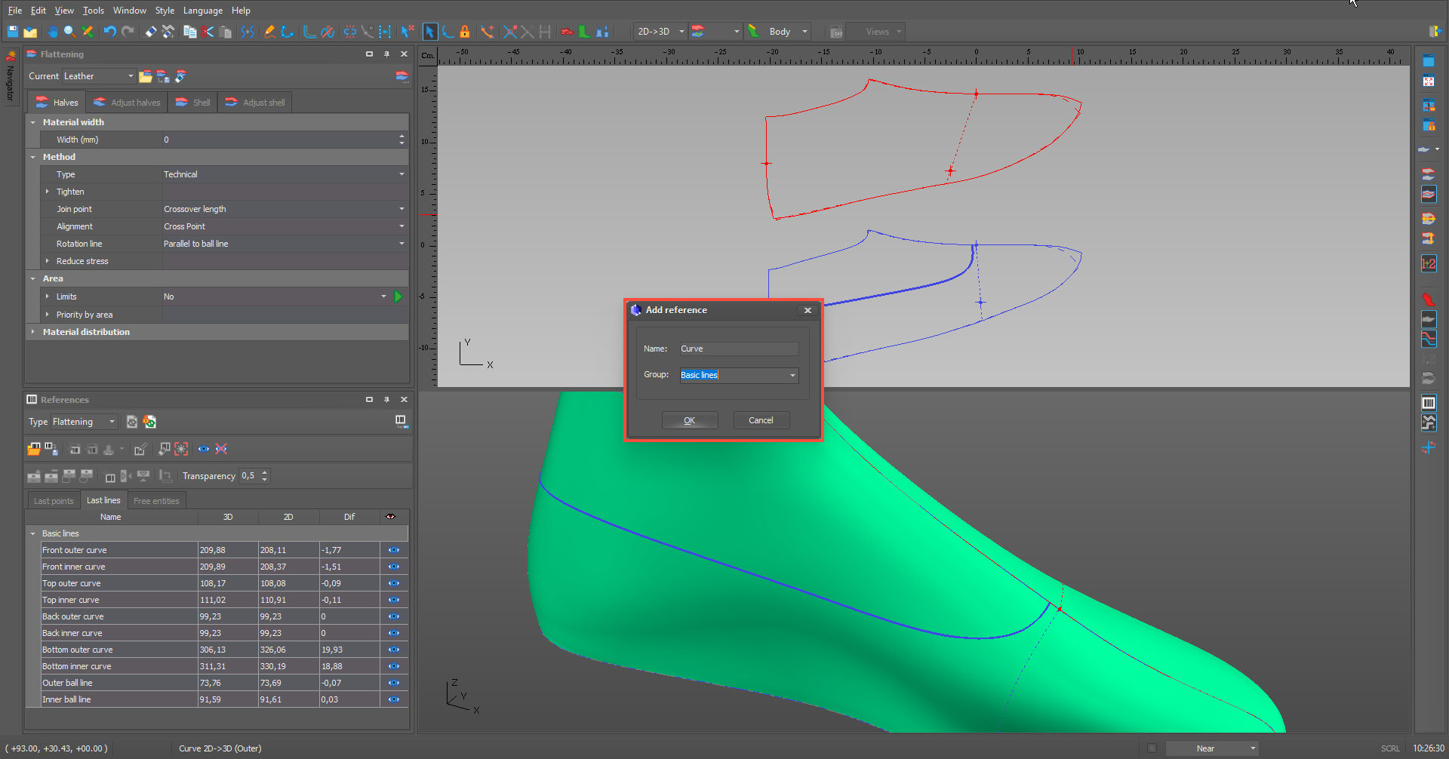
Task: Select the arrow pointer selection tool
Action: point(429,32)
